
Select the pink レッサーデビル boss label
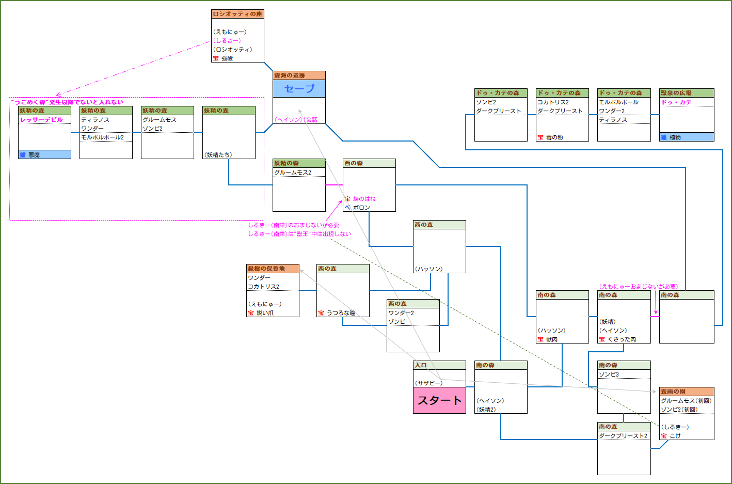41,120
